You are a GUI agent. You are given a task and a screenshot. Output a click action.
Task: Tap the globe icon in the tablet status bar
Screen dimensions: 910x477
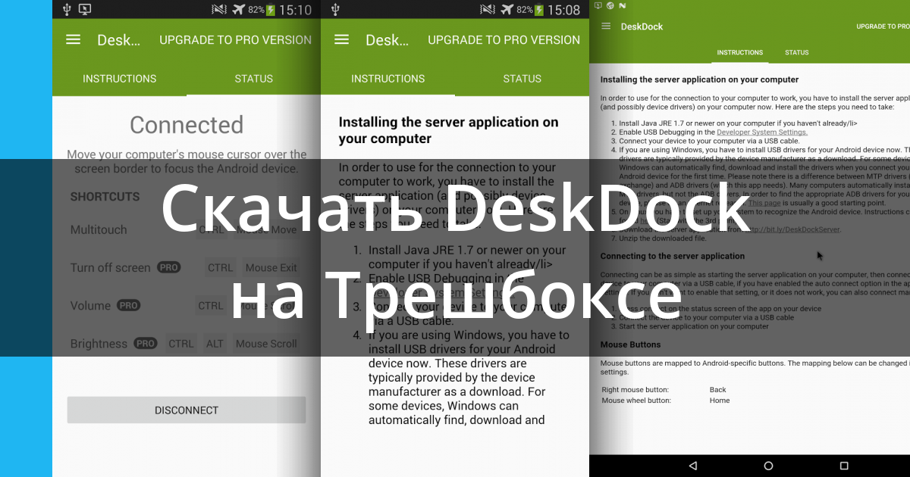pos(610,5)
